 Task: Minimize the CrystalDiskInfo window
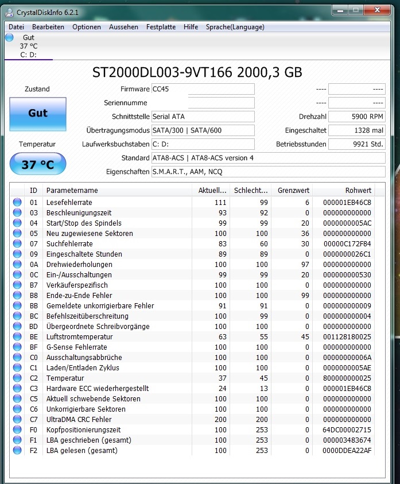(340, 10)
